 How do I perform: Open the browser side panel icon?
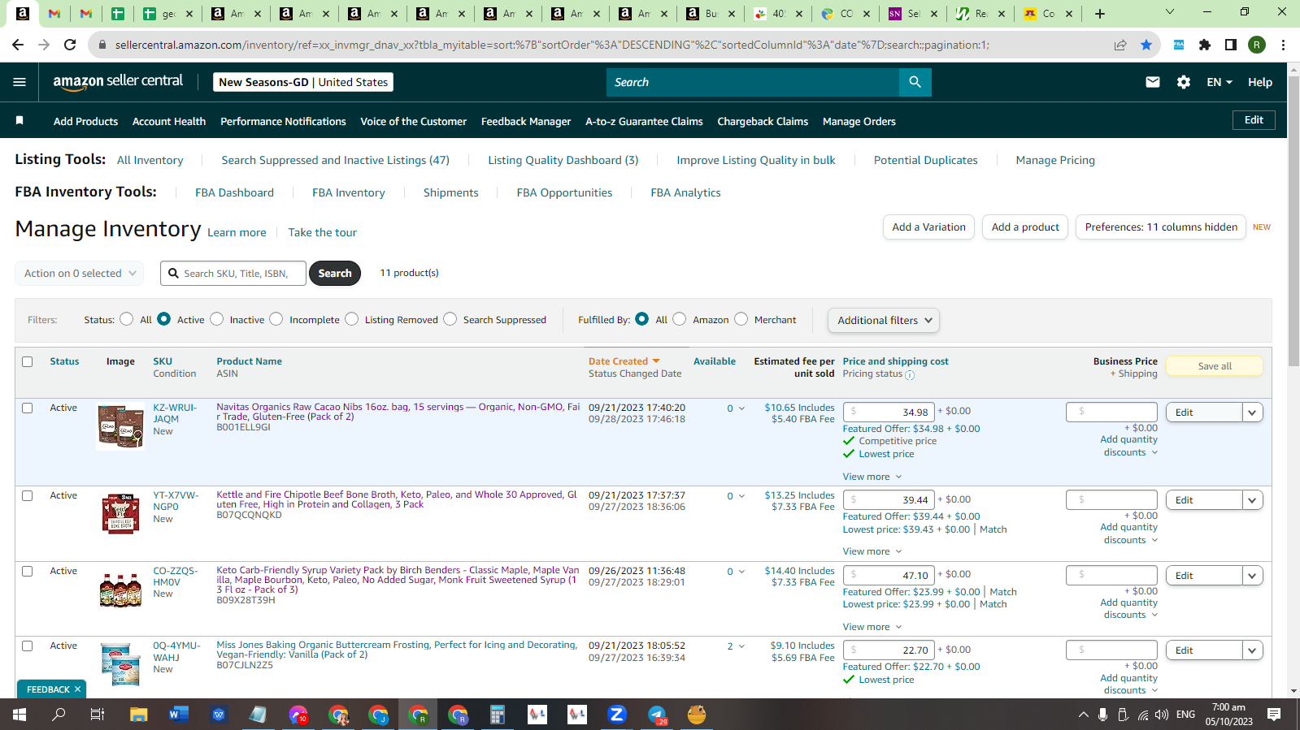(1231, 45)
